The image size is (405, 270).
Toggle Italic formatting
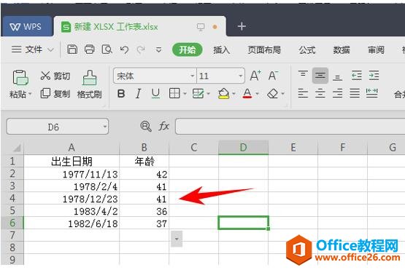tap(139, 94)
